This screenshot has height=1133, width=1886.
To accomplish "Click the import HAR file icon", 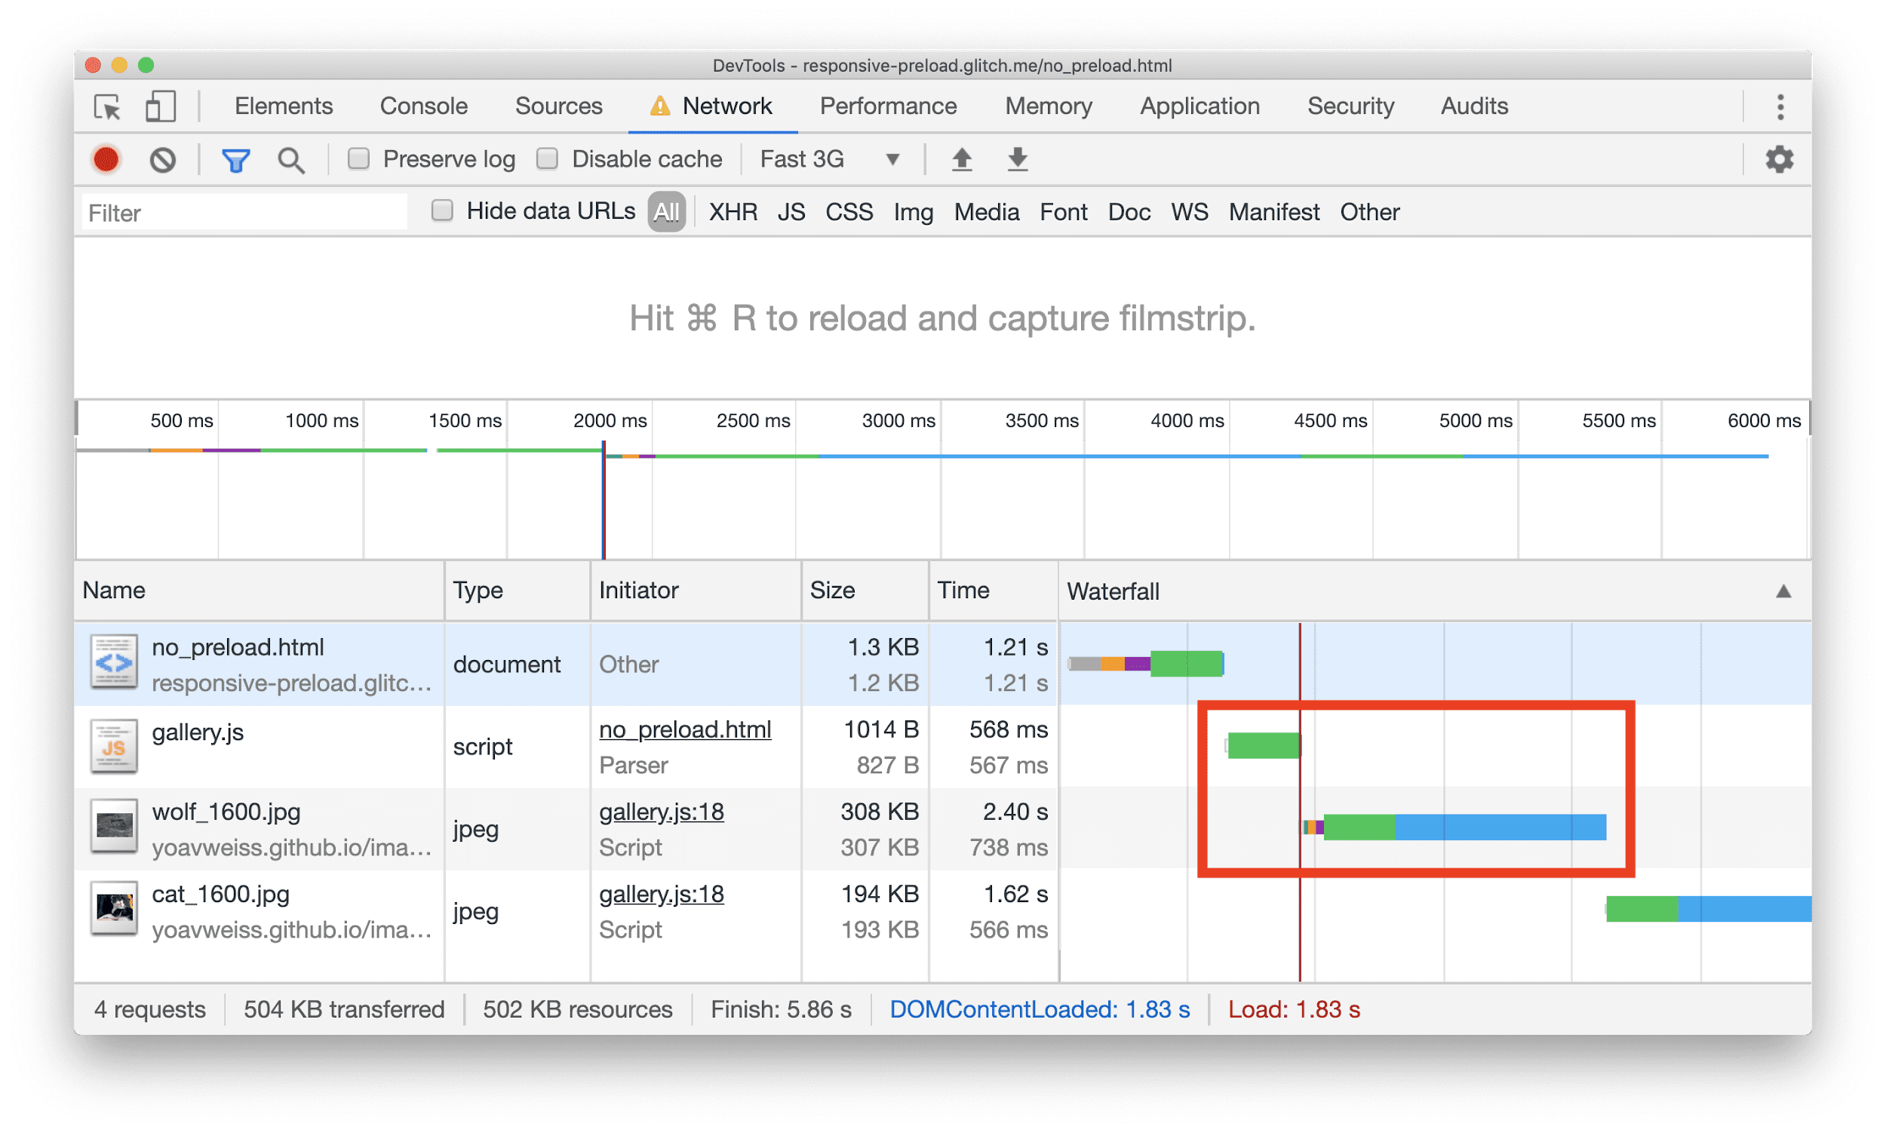I will [960, 161].
